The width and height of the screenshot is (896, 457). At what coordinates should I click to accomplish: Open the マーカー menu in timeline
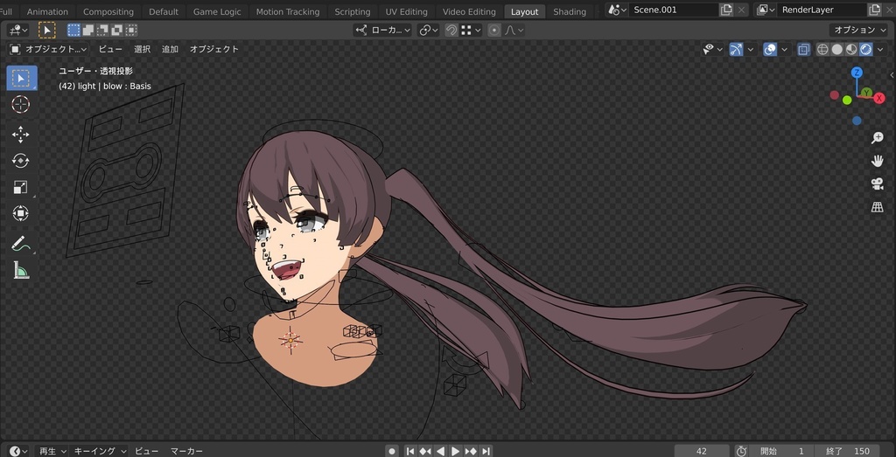[x=186, y=451]
